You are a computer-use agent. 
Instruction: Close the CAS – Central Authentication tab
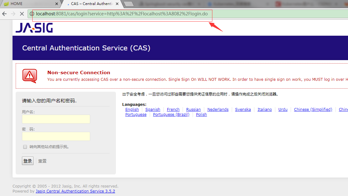117,4
